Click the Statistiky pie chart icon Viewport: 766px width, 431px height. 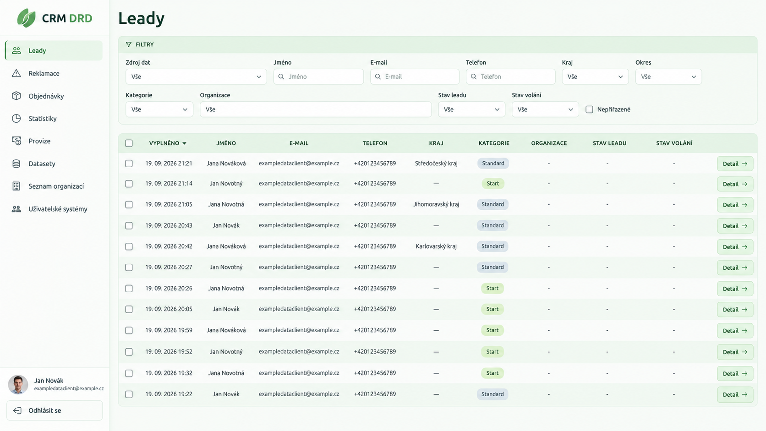(16, 118)
